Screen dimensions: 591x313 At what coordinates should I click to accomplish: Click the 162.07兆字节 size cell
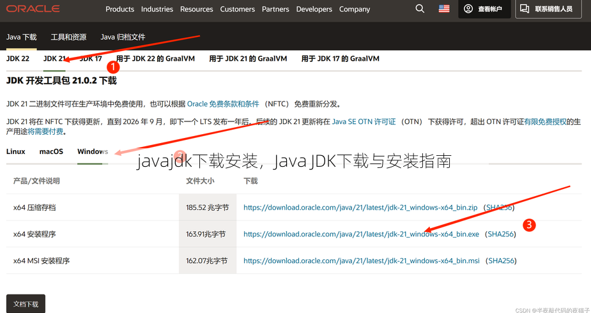click(206, 261)
